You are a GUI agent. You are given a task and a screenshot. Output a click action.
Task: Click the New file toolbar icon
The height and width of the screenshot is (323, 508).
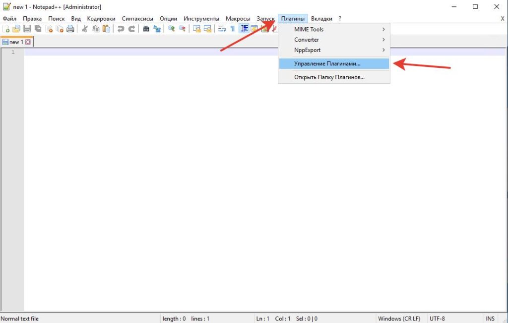click(x=6, y=29)
